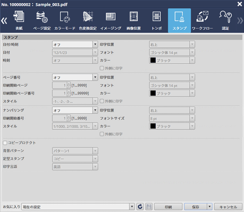Pick the numbering カラー black swatch
The width and height of the screenshot is (244, 212).
(153, 126)
